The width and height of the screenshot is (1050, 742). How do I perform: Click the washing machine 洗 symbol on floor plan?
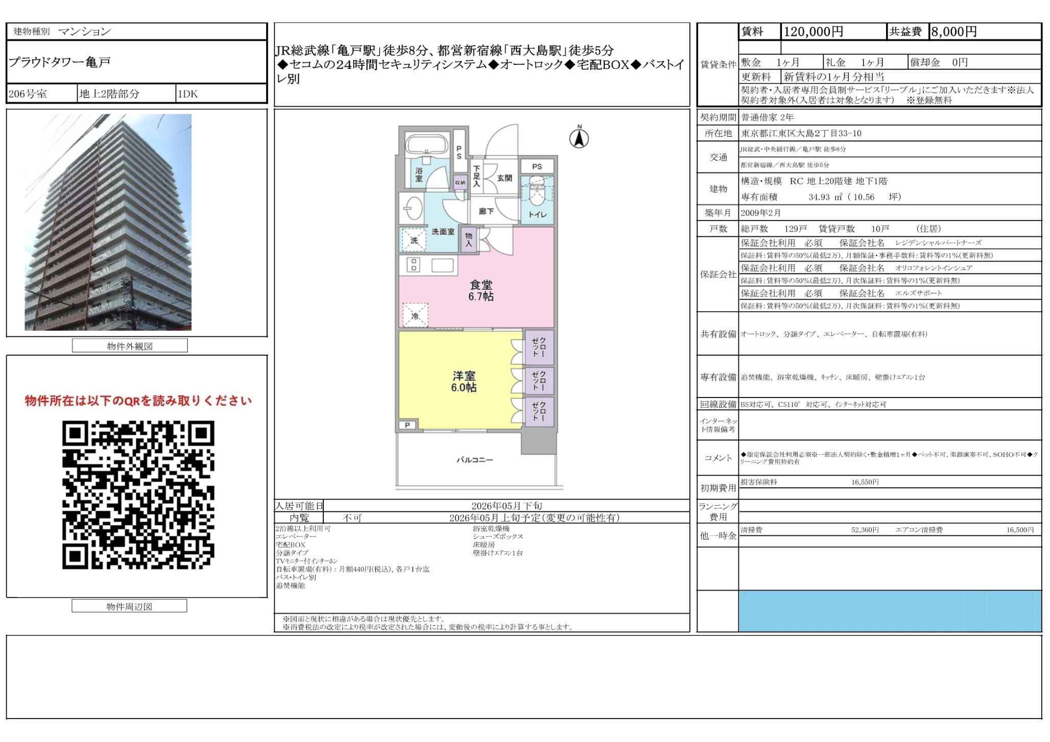(x=413, y=240)
